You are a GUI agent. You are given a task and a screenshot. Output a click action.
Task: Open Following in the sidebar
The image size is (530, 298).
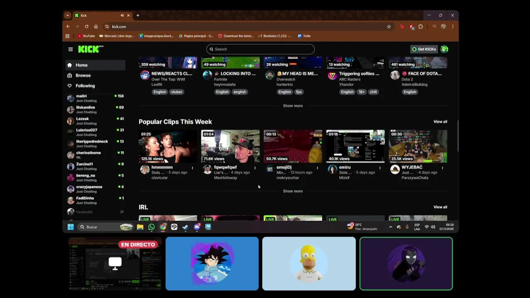coord(95,86)
